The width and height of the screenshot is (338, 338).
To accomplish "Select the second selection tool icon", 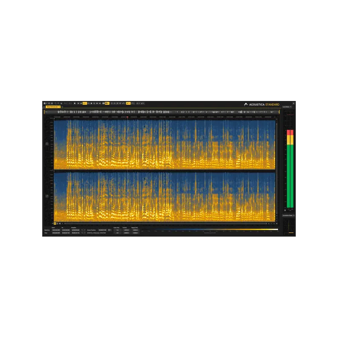I will point(114,104).
